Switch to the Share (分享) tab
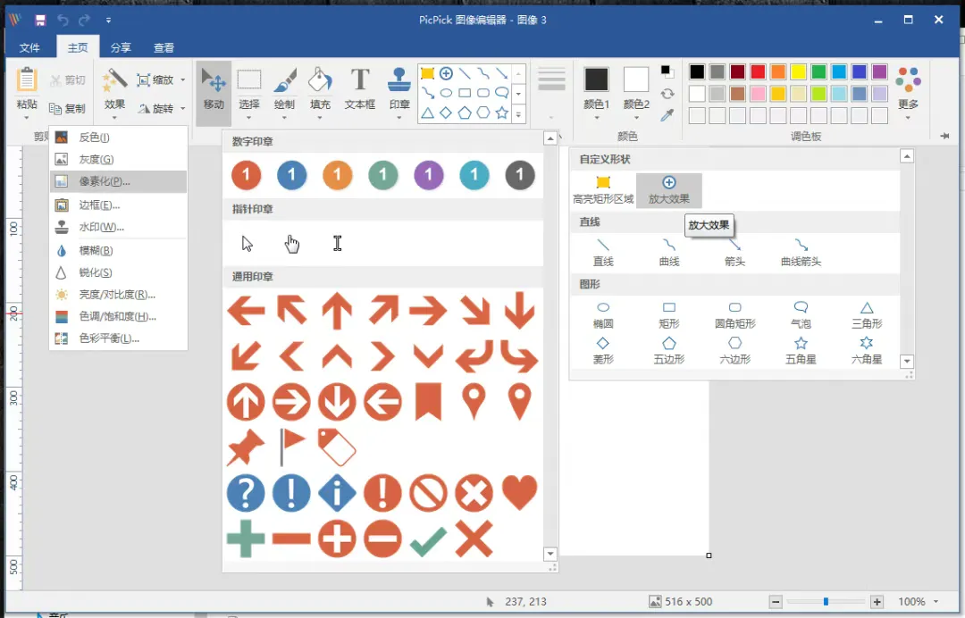965x618 pixels. tap(121, 48)
